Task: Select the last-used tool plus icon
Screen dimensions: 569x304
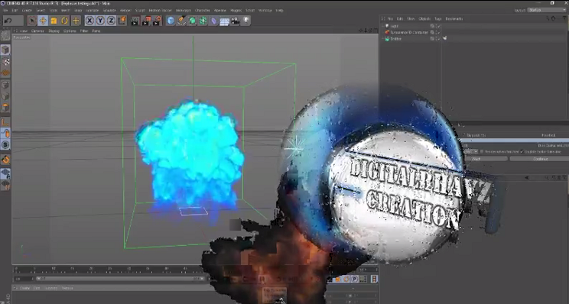Action: click(x=76, y=21)
